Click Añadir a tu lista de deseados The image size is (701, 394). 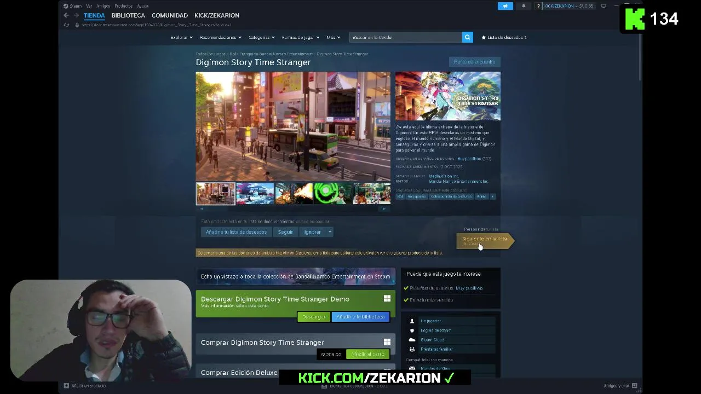pos(236,232)
